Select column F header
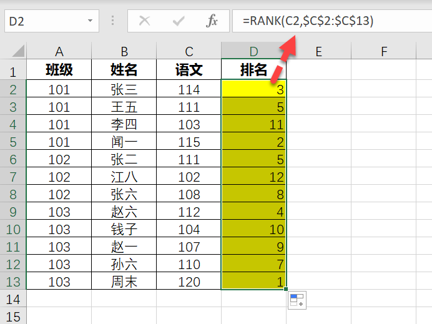The image size is (432, 324). [x=384, y=51]
